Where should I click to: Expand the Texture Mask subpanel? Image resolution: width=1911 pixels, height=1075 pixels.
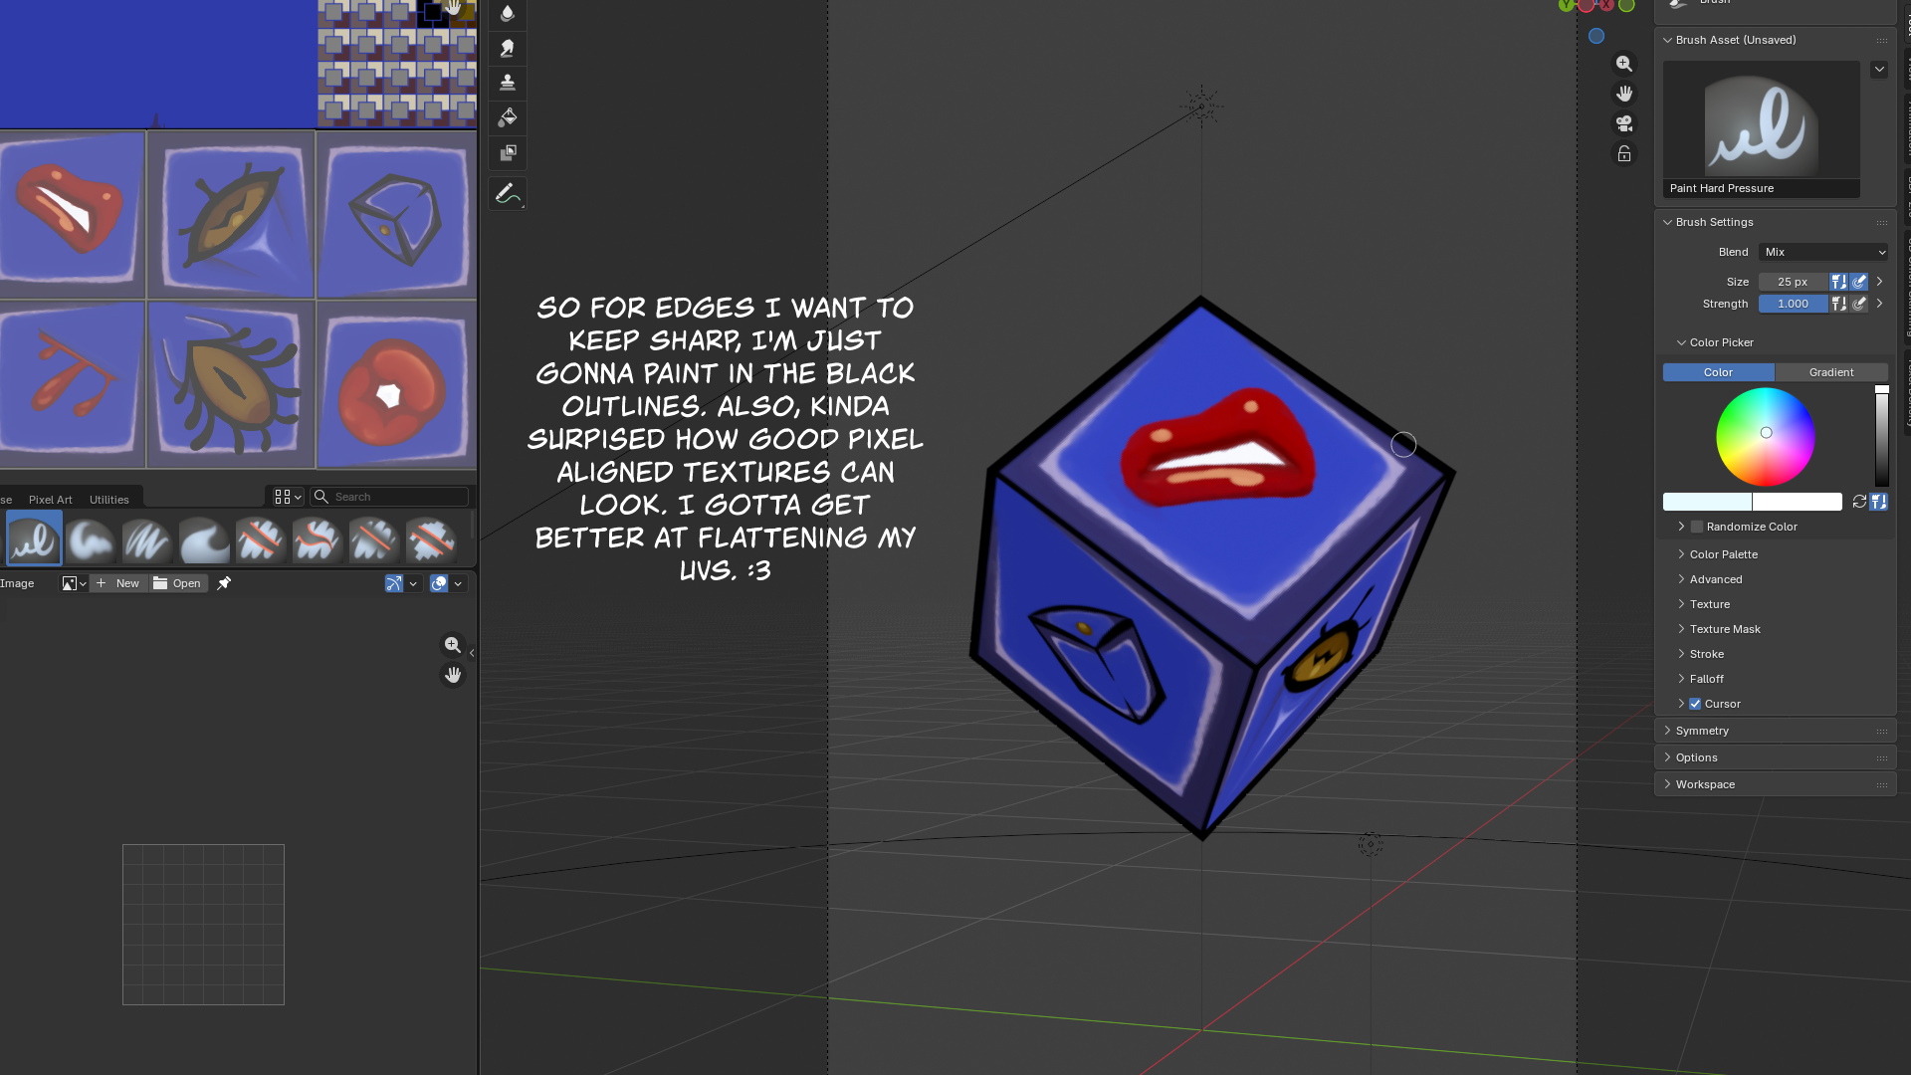pos(1725,629)
